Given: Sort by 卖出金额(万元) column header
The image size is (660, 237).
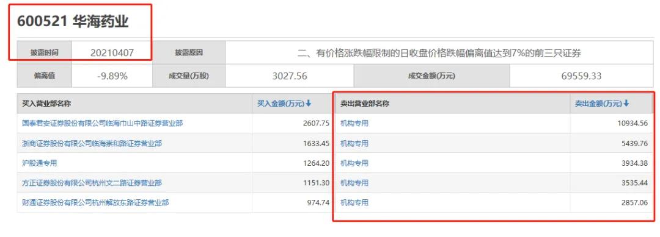Looking at the screenshot, I should [602, 104].
